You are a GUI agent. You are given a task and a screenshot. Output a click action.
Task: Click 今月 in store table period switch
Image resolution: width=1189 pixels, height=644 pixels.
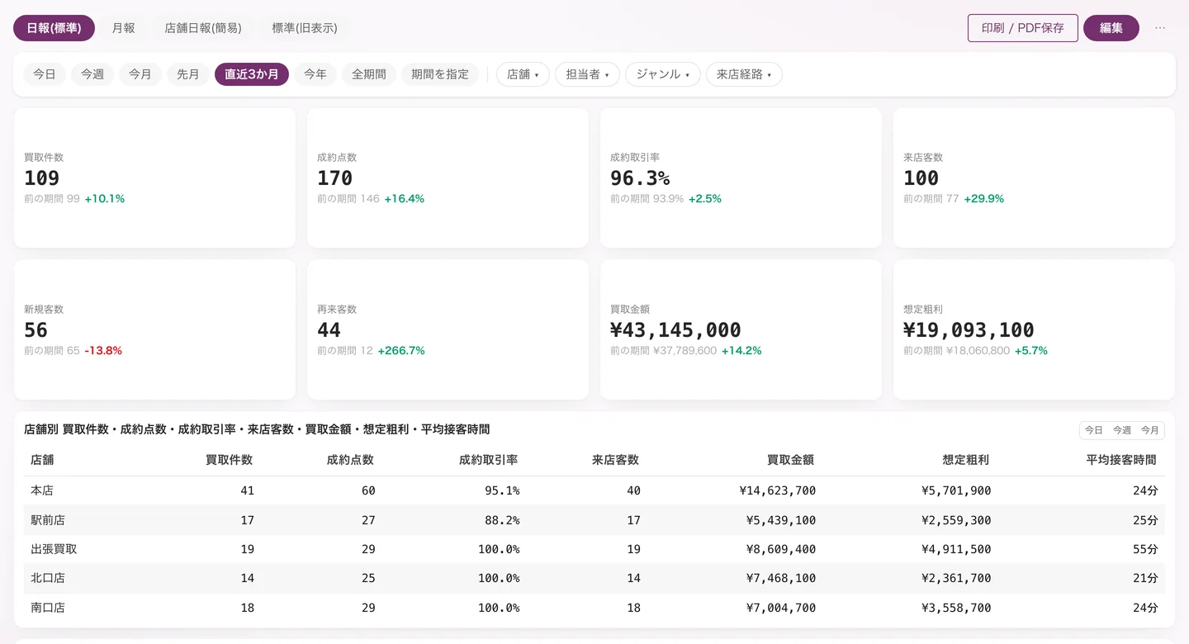coord(1150,430)
